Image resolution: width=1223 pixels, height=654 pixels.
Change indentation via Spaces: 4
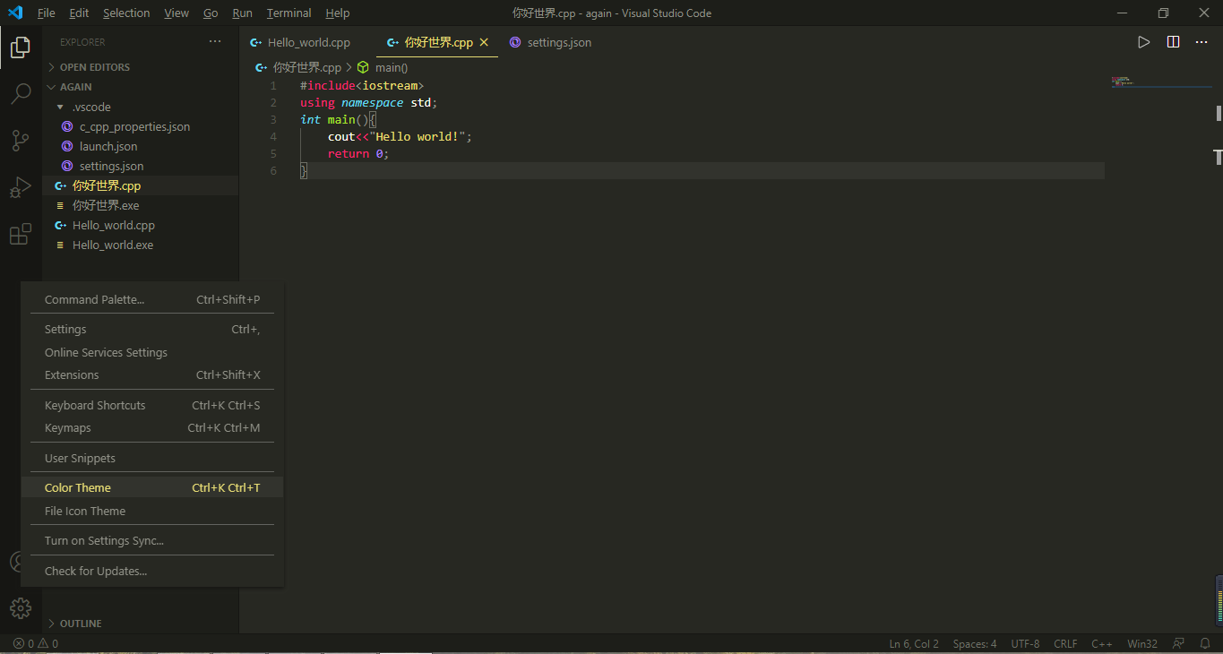(x=975, y=643)
